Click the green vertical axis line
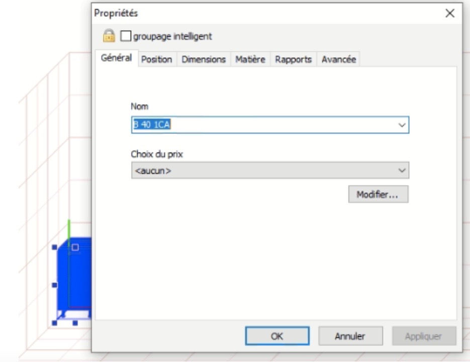The width and height of the screenshot is (470, 362). [x=69, y=228]
